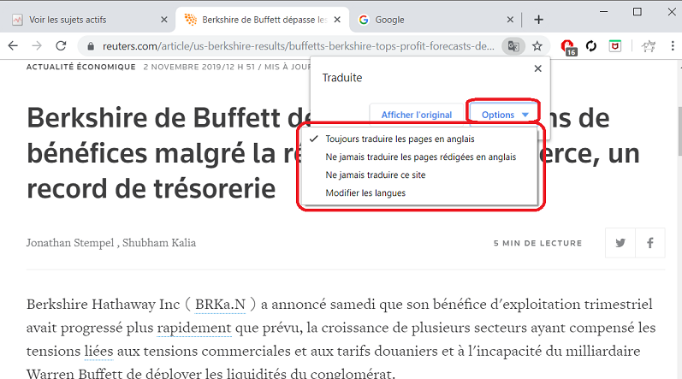Viewport: 682px width, 379px height.
Task: Switch to 'Voir les sujets actifs' tab
Action: (x=87, y=20)
